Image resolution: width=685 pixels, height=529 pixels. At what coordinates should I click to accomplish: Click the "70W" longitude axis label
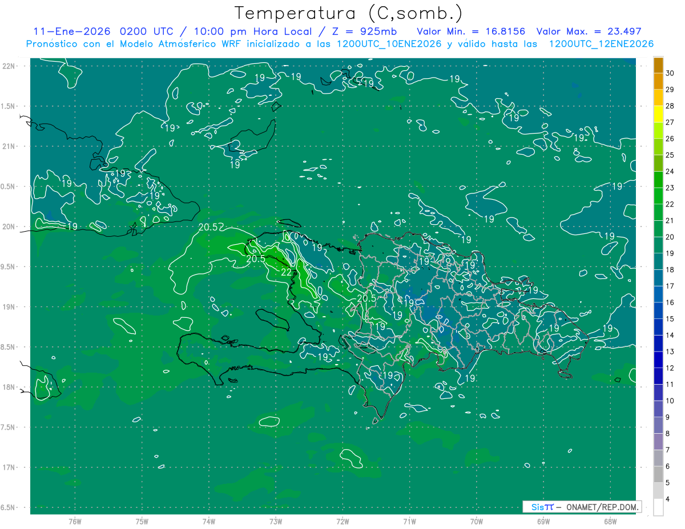click(476, 522)
